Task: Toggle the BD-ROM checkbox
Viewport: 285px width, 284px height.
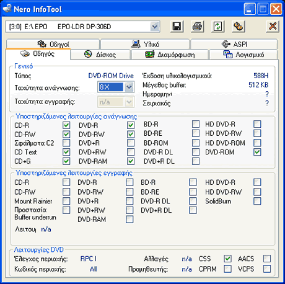Action: pos(196,143)
